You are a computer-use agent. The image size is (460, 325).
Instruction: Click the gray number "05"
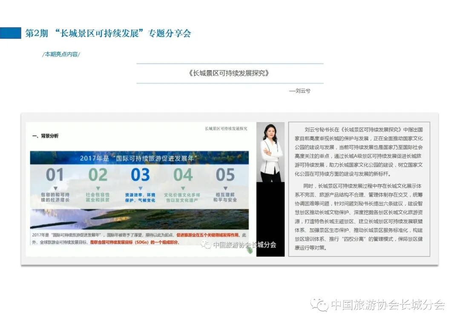(x=225, y=175)
